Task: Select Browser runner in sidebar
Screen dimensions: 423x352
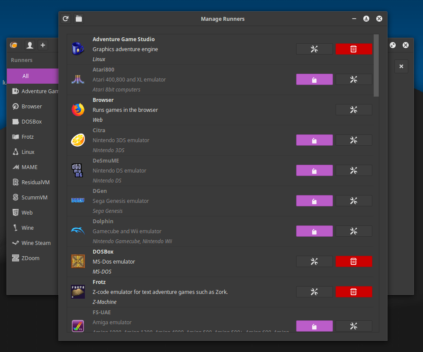Action: 32,107
